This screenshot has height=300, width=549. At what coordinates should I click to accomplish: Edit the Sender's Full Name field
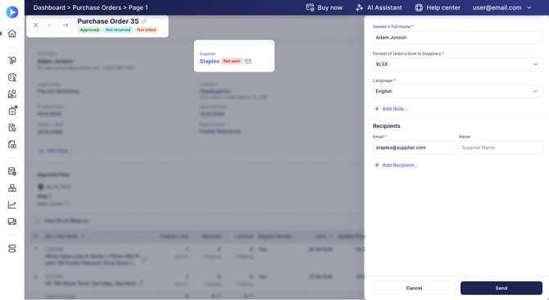[x=457, y=38]
